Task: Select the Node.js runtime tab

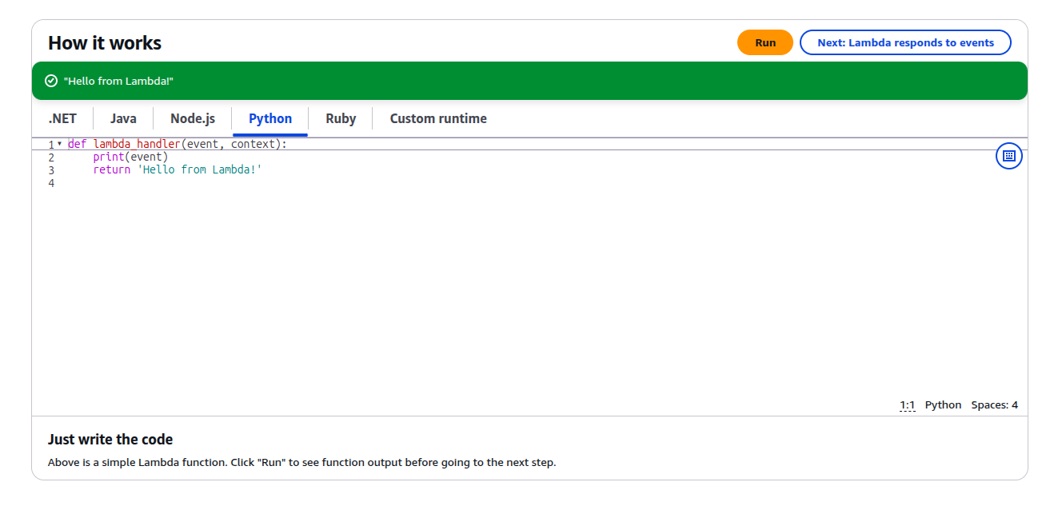Action: click(193, 118)
